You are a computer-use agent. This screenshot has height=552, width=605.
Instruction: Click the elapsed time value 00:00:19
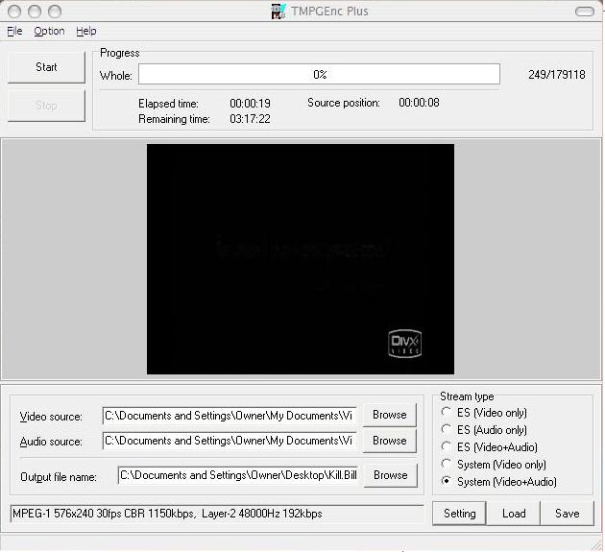(250, 104)
